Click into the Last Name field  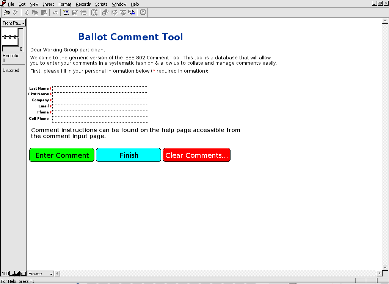tap(100, 89)
